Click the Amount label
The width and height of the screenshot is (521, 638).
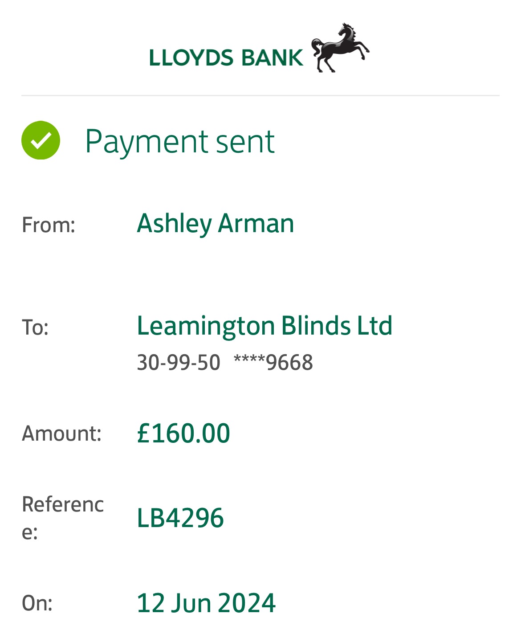click(x=62, y=434)
